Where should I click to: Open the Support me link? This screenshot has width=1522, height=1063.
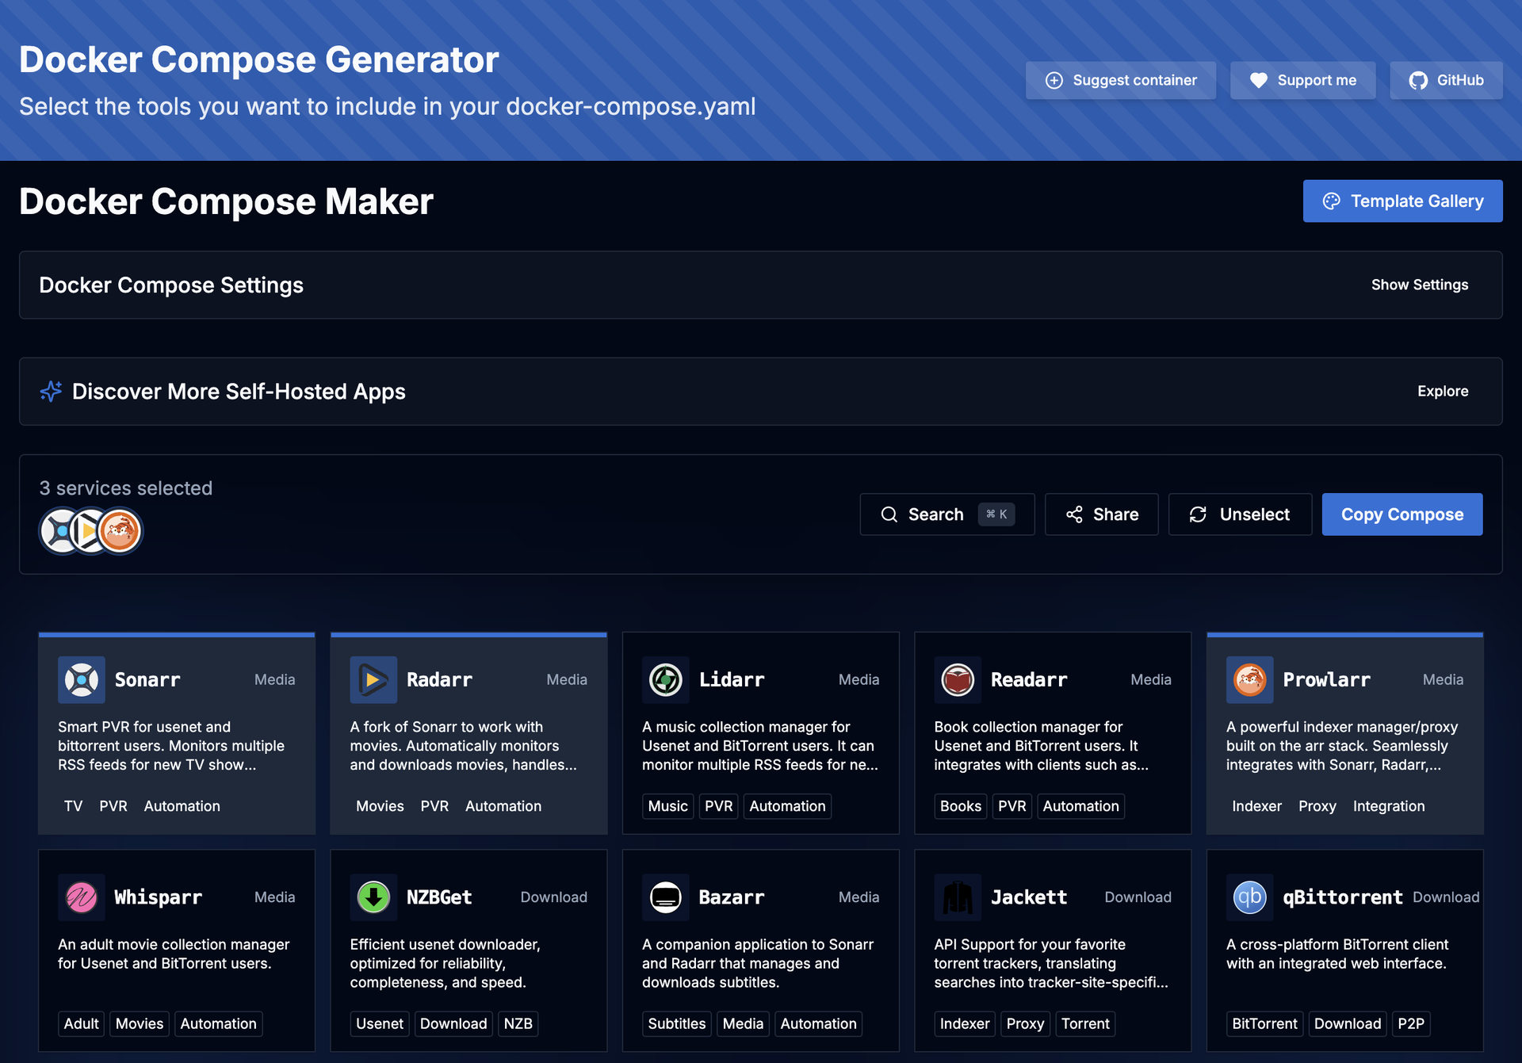(1302, 80)
